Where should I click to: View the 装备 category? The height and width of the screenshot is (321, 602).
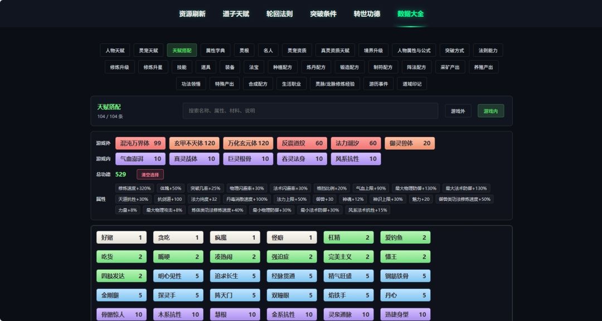230,67
